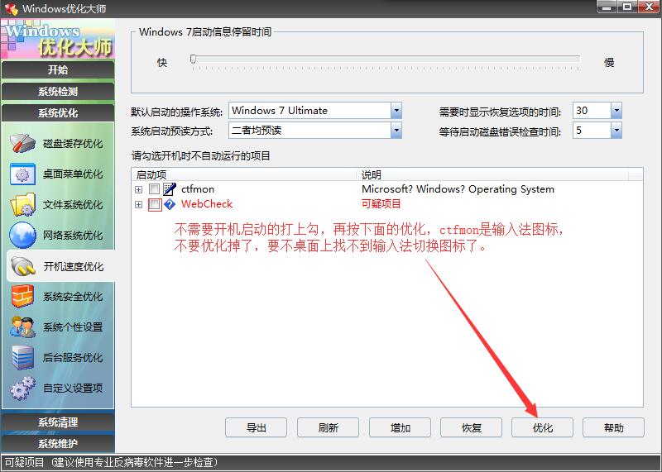Click the file system optimization folder icon
662x472 pixels.
click(x=22, y=204)
